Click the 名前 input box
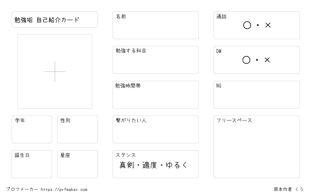The width and height of the screenshot is (310, 193). pos(156,25)
